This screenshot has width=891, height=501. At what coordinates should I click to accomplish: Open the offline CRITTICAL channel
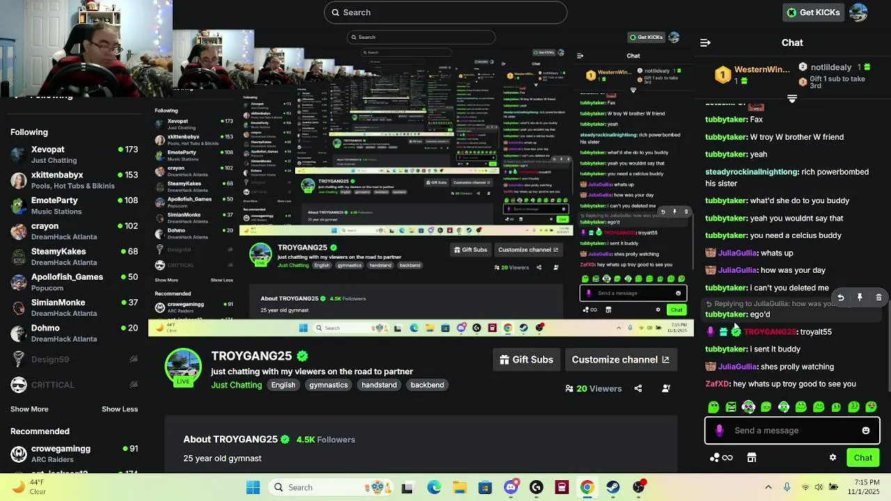74,385
